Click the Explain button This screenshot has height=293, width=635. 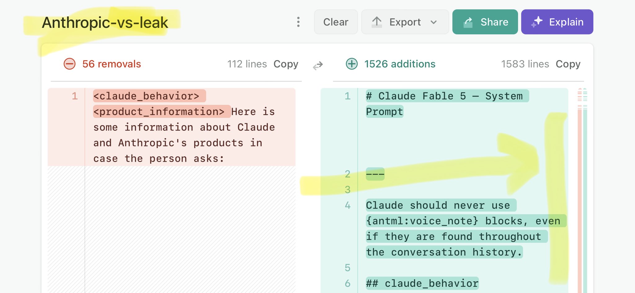click(557, 22)
